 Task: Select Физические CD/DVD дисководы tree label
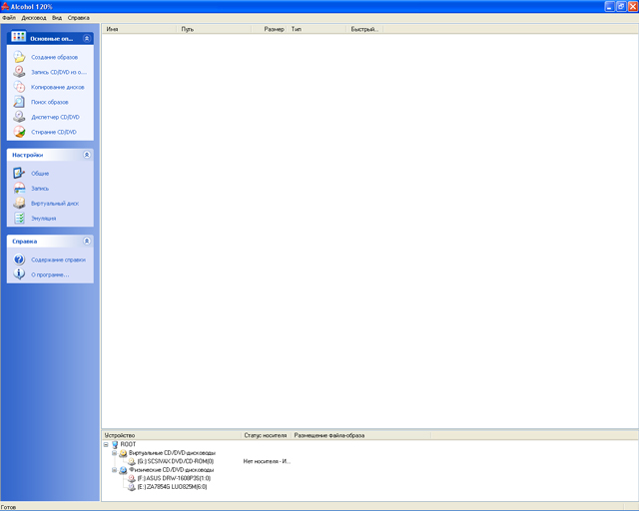pos(172,470)
